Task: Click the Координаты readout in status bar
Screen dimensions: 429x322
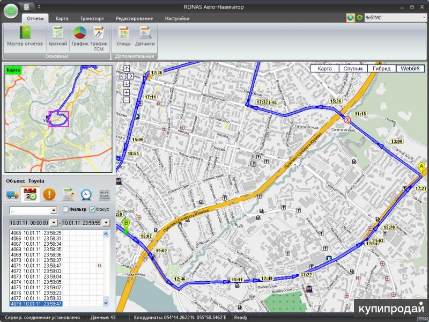Action: pos(180,318)
